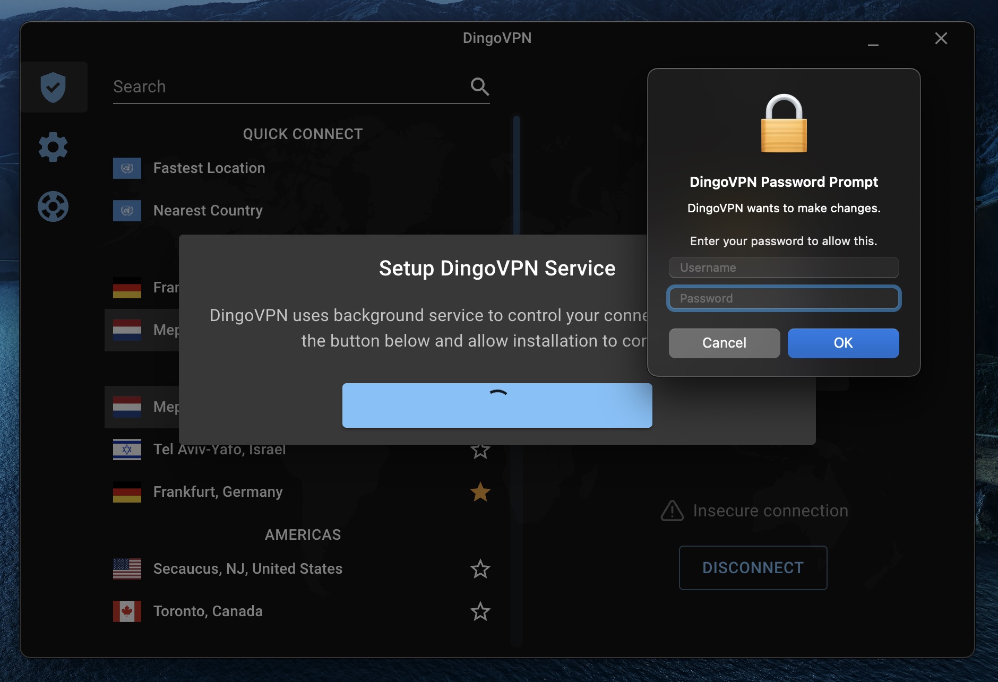Open support via the lifebuoy icon
Image resolution: width=998 pixels, height=682 pixels.
pyautogui.click(x=53, y=206)
